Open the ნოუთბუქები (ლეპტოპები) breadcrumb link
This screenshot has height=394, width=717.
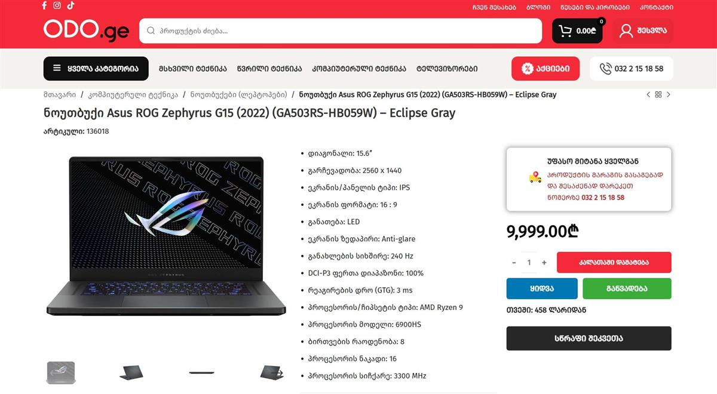coord(239,94)
